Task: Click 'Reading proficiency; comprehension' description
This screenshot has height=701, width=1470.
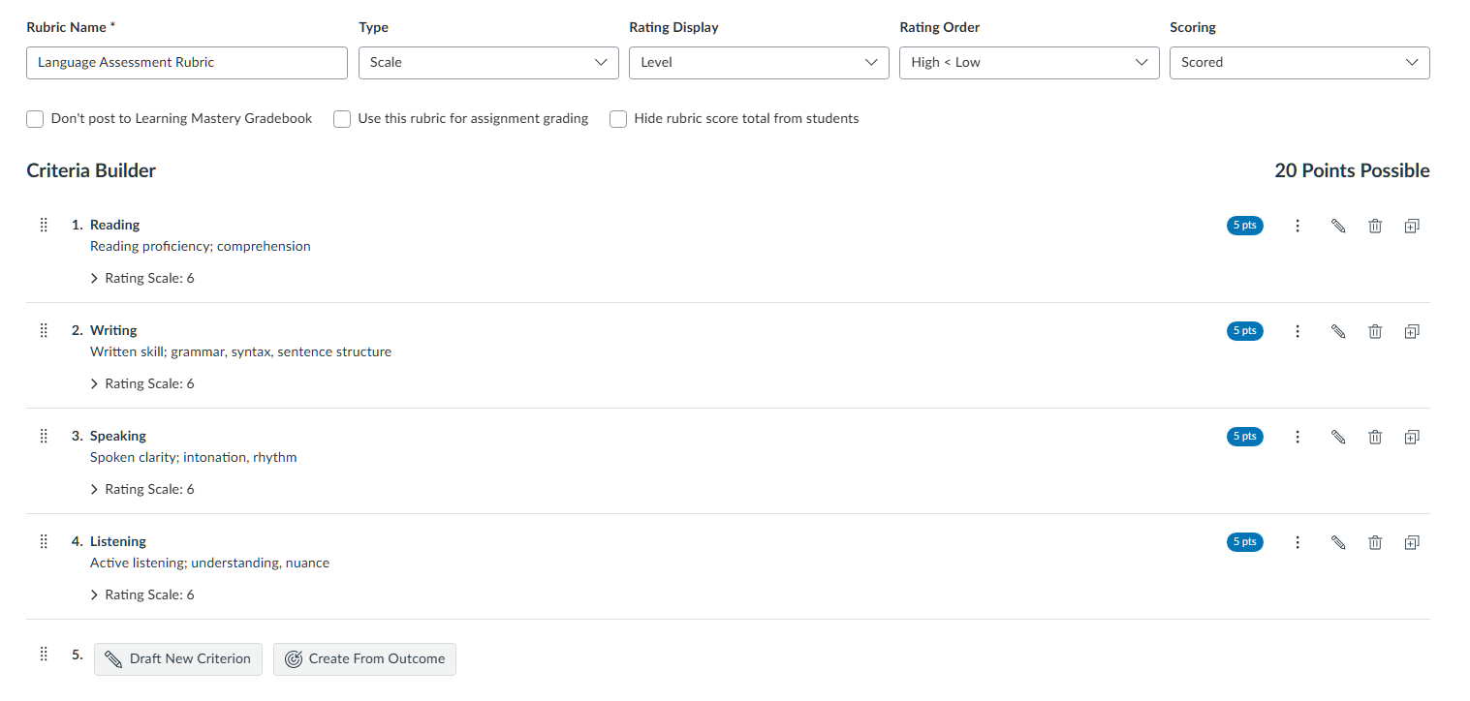Action: [201, 246]
